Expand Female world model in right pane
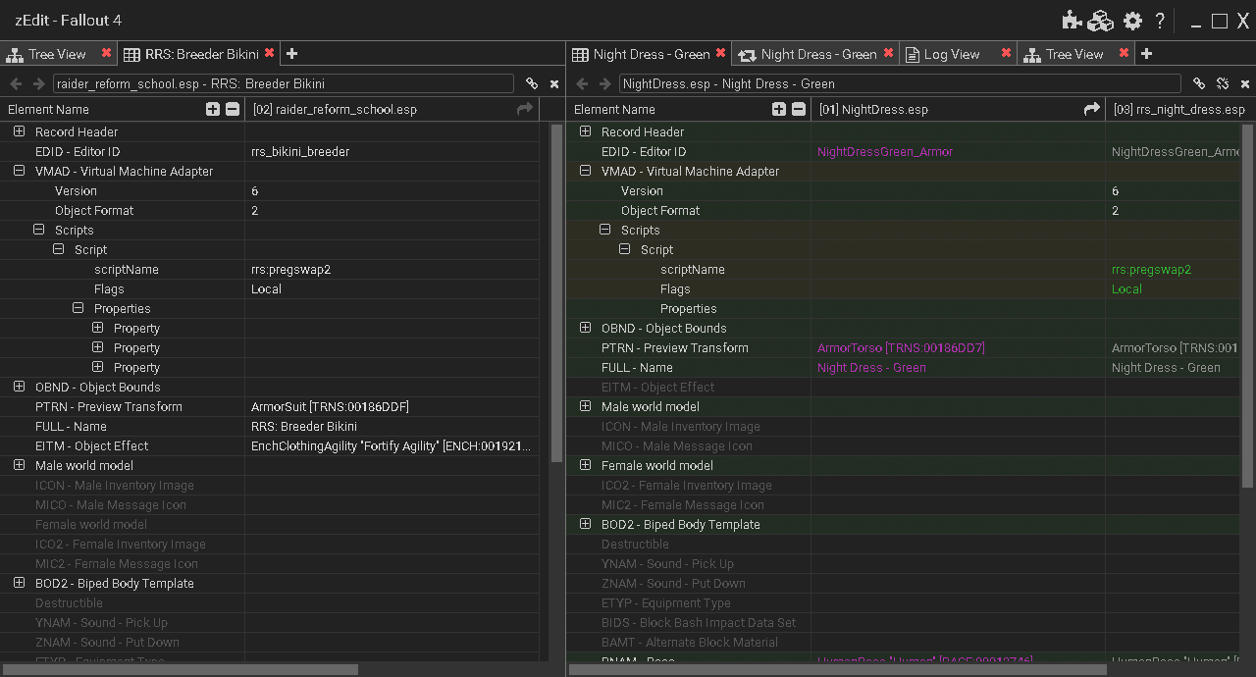The image size is (1256, 677). (x=585, y=465)
